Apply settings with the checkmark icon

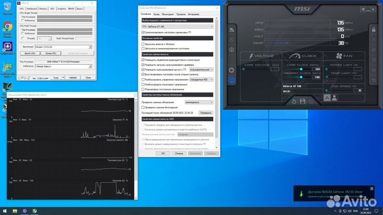pyautogui.click(x=311, y=101)
